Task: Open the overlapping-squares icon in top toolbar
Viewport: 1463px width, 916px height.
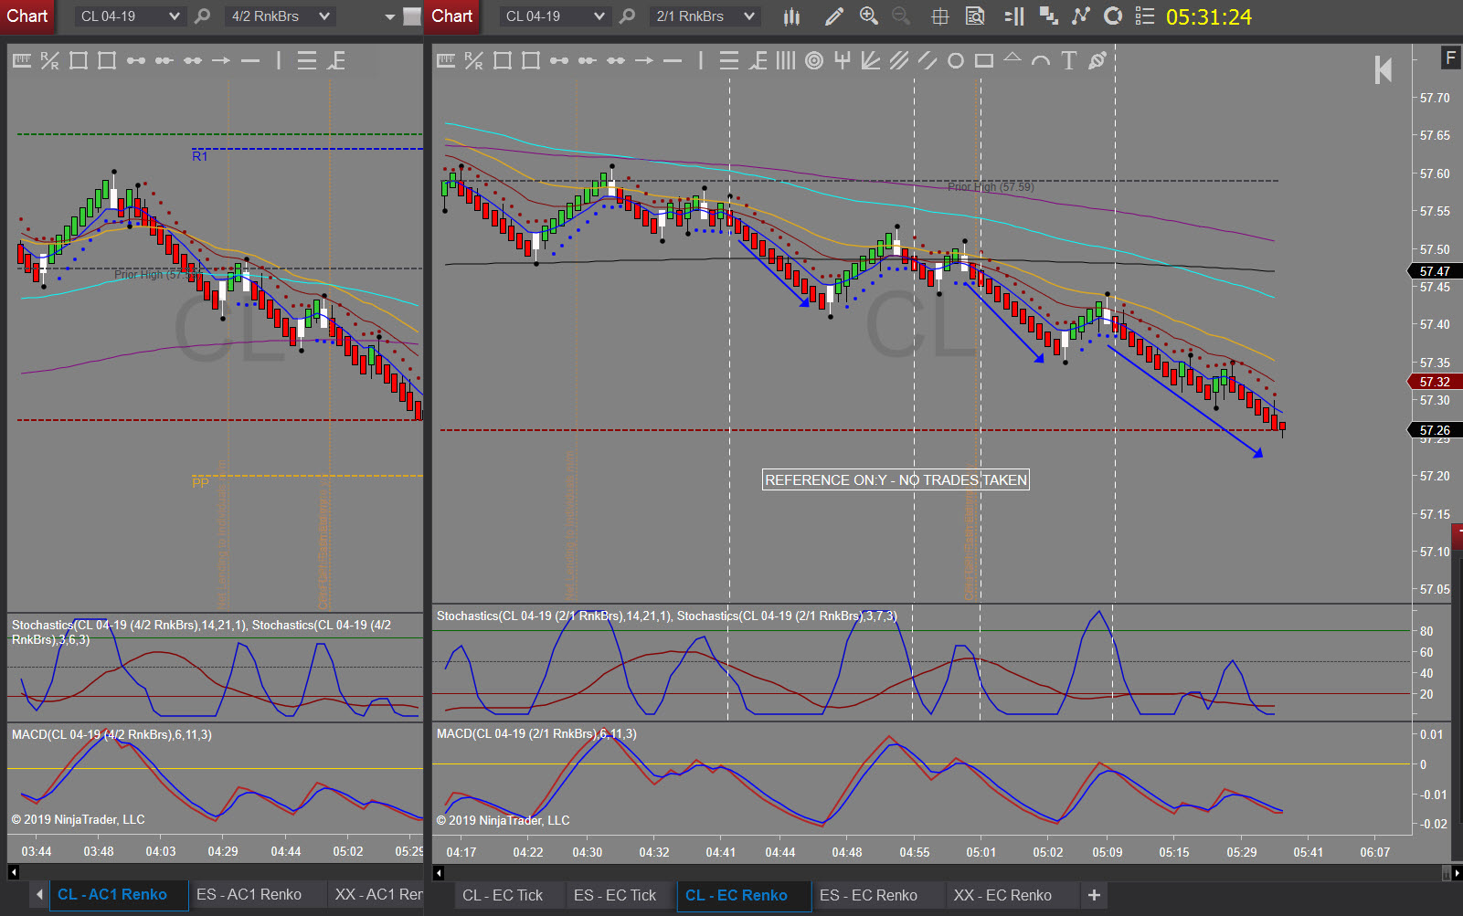Action: [1049, 16]
